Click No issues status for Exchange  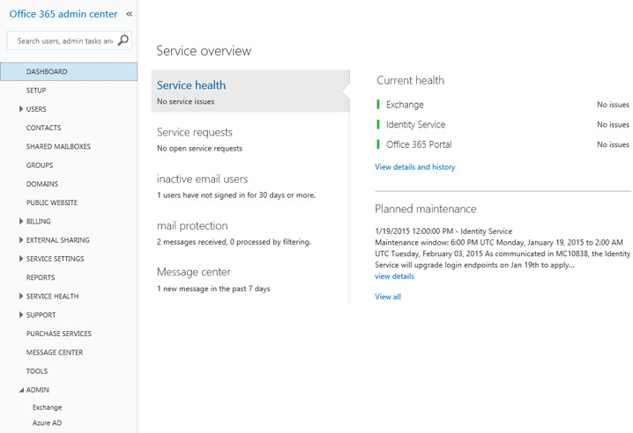click(x=613, y=105)
